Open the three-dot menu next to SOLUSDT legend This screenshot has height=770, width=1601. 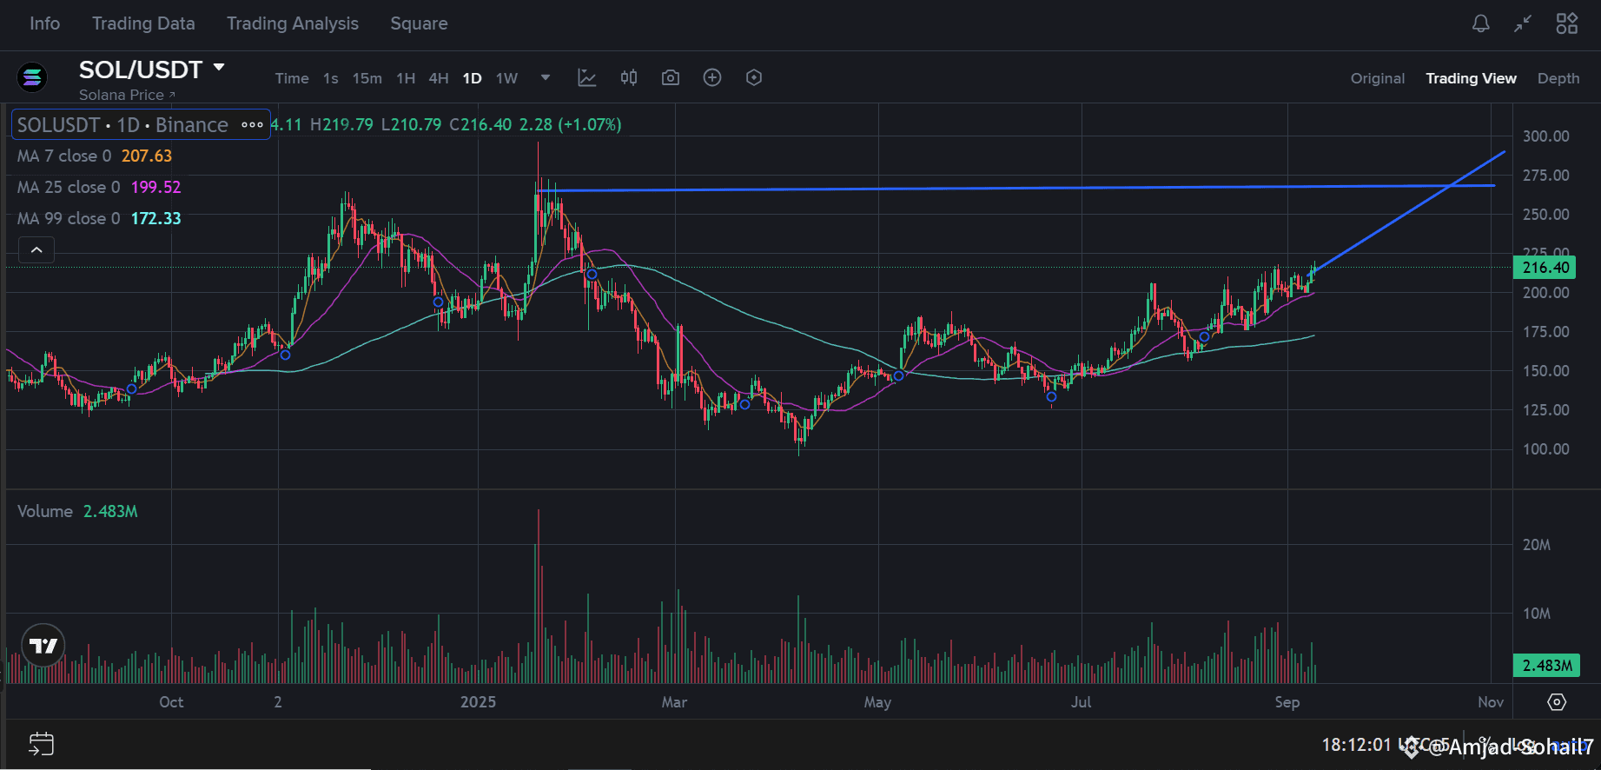(x=252, y=125)
